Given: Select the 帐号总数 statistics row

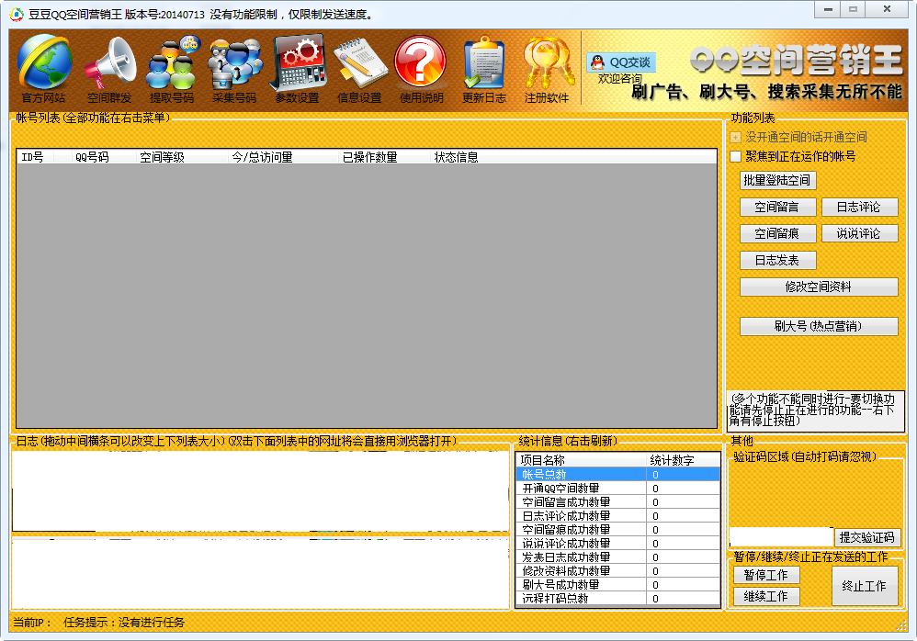Looking at the screenshot, I should 618,475.
